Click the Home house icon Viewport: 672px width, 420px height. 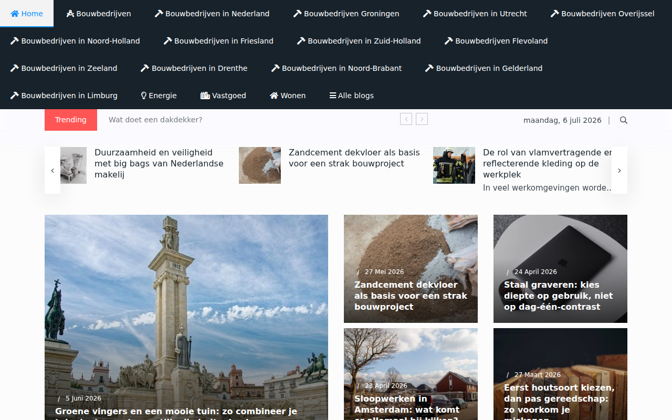pyautogui.click(x=15, y=14)
